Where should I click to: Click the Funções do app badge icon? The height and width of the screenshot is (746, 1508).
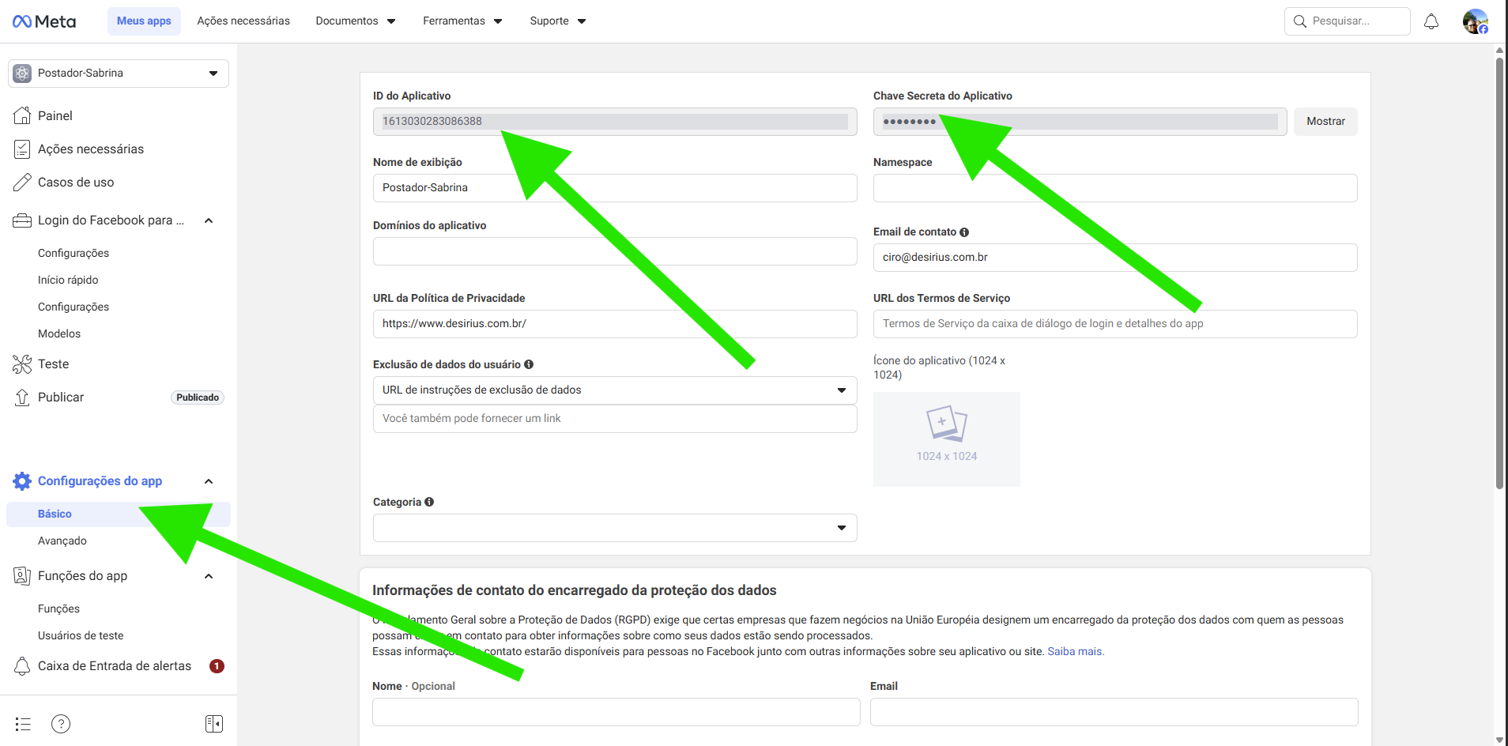[22, 575]
